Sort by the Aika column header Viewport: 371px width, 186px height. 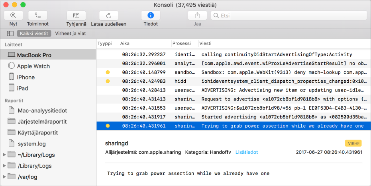[145, 43]
